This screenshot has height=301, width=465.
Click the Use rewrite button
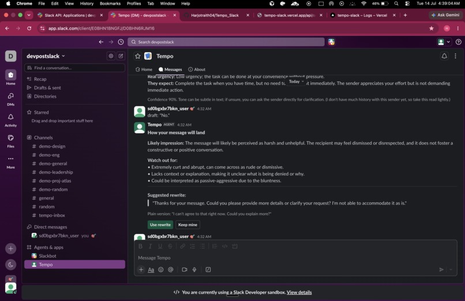(x=160, y=225)
